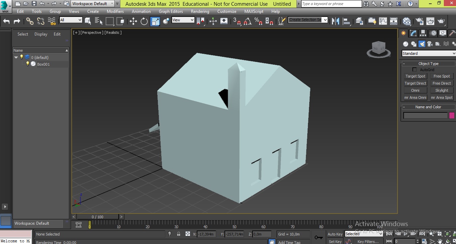
Task: Open the Material Editor icon
Action: tap(407, 21)
